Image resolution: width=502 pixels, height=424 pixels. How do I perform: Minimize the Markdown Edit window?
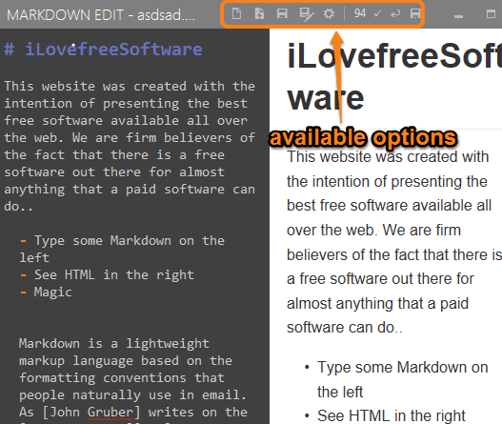[459, 16]
